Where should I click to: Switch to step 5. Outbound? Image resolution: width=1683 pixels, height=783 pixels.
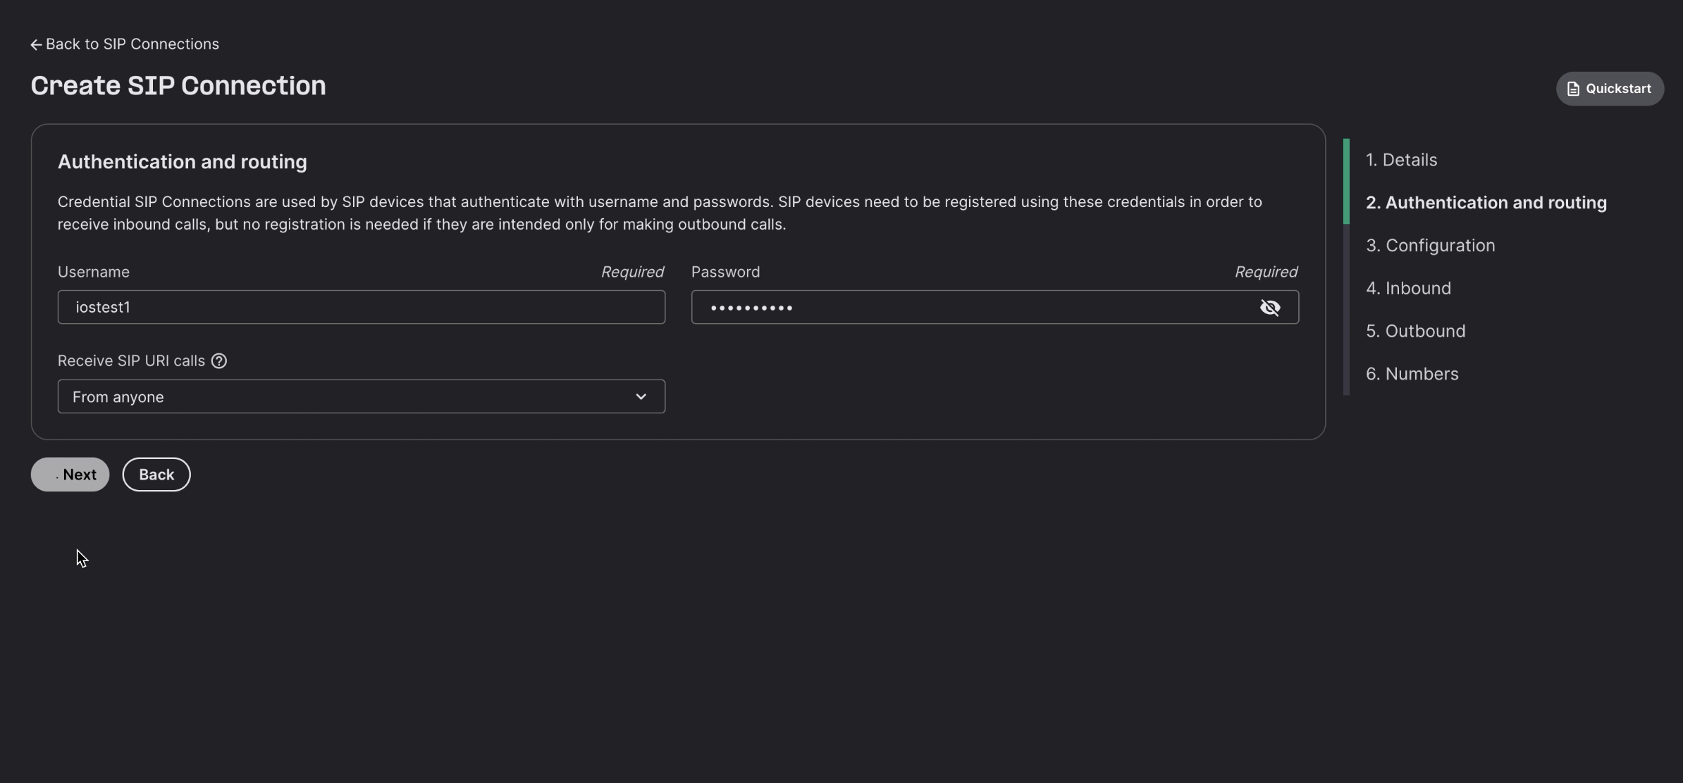(x=1415, y=331)
